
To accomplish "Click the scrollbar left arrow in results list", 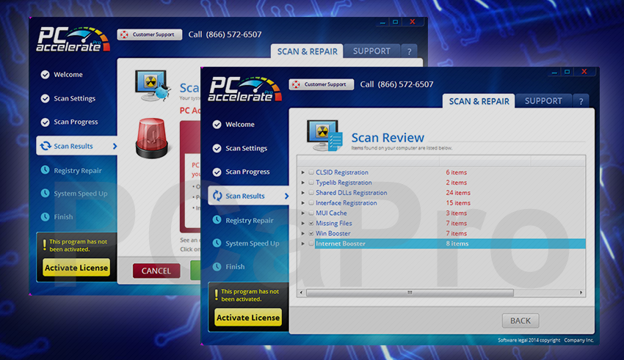I will pos(301,293).
